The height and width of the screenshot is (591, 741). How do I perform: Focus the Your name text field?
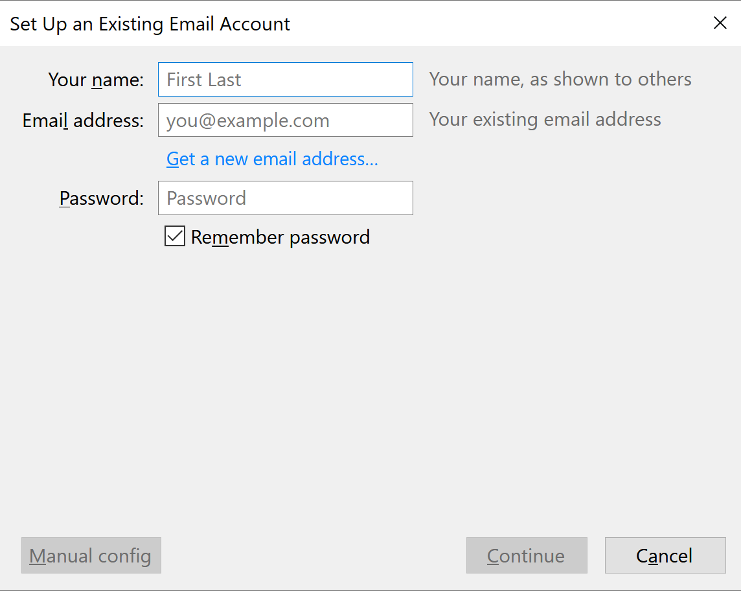coord(286,80)
